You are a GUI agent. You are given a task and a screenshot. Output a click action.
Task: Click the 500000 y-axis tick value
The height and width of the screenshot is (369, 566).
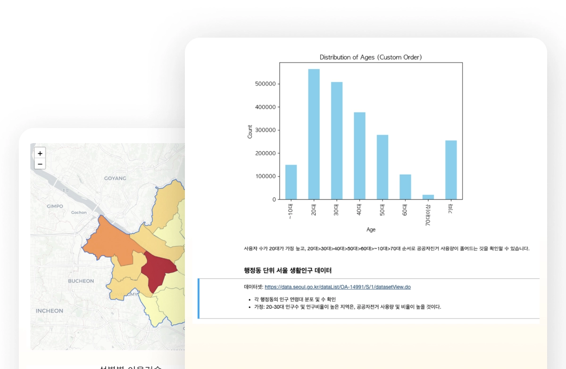point(266,84)
